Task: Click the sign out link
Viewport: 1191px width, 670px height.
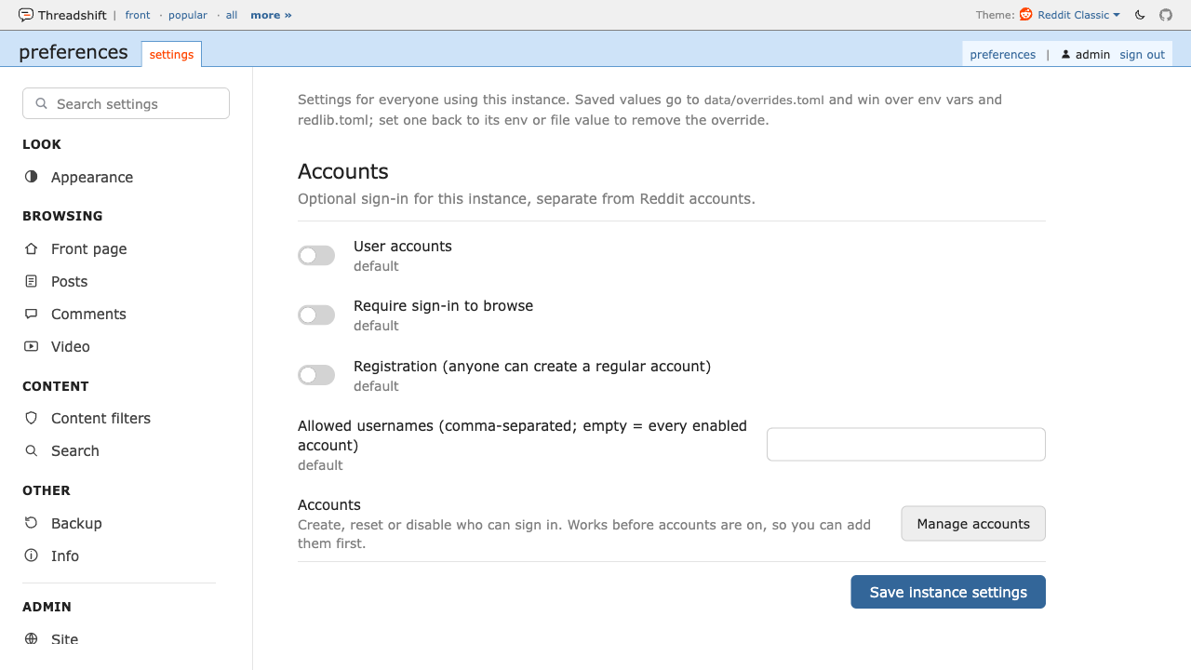Action: 1143,55
